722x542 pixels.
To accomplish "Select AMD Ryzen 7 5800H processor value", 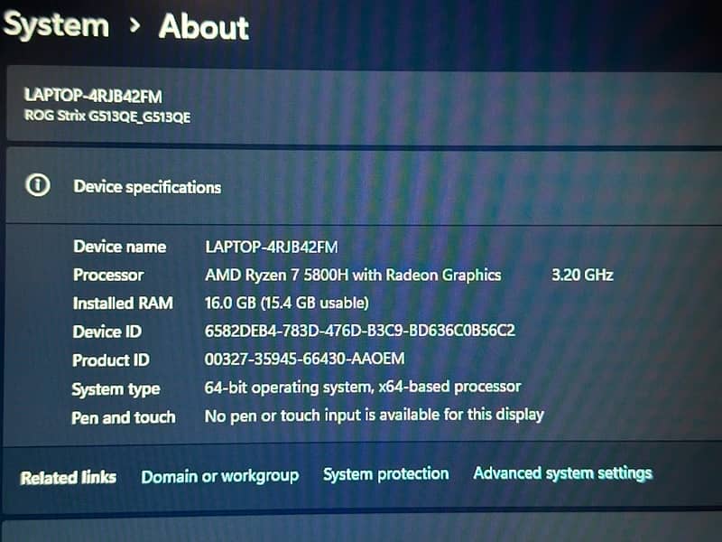I will (353, 276).
